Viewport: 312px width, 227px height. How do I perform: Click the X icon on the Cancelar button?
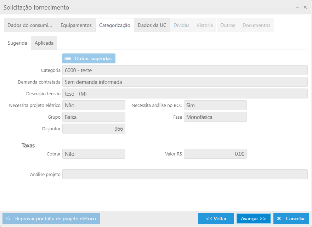click(x=279, y=219)
